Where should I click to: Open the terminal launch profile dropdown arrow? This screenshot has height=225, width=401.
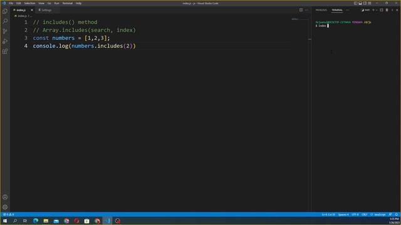tap(377, 10)
